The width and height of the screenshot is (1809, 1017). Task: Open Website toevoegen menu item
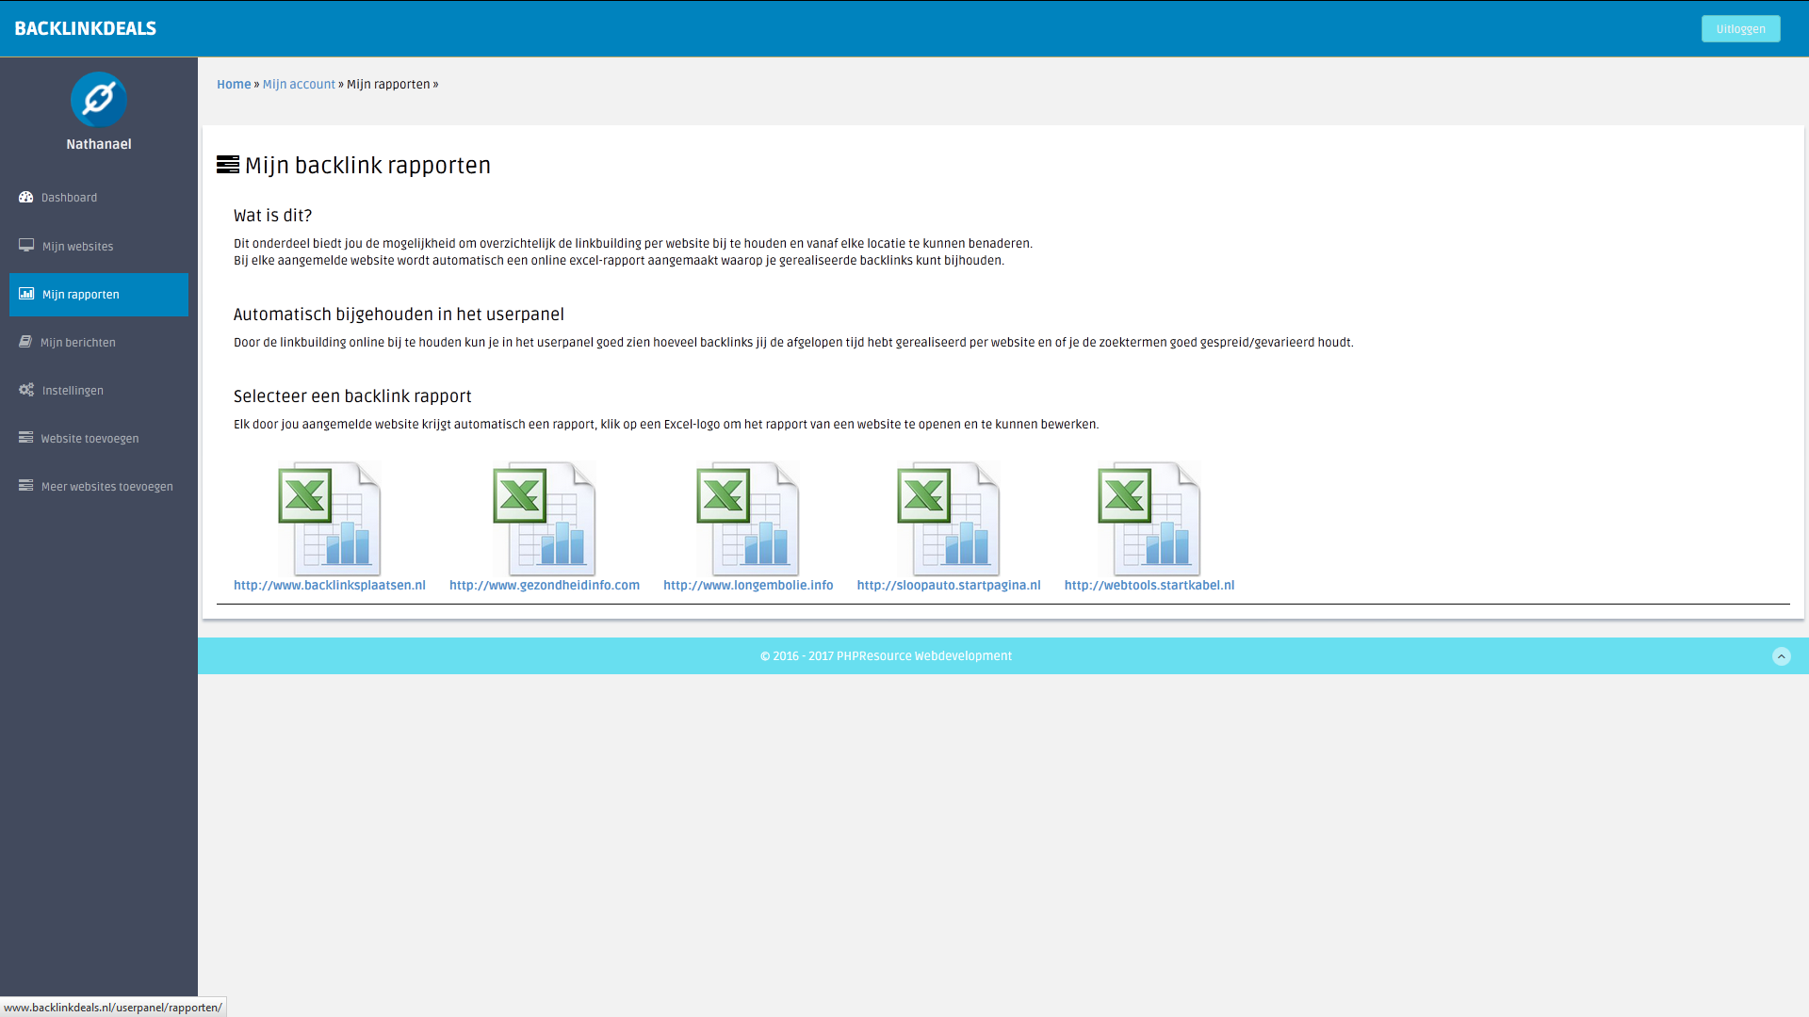point(99,439)
